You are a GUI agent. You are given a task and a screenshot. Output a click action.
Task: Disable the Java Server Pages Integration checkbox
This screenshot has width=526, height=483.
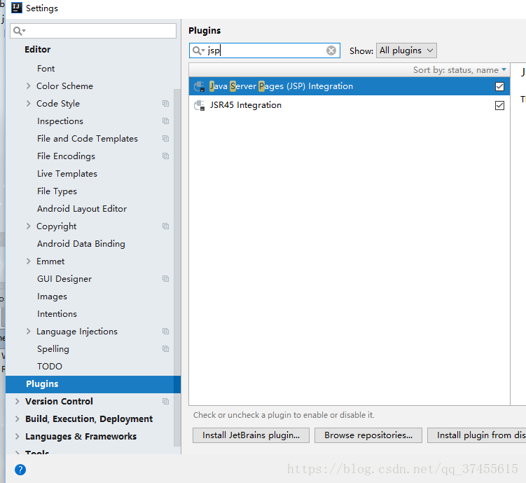(499, 87)
